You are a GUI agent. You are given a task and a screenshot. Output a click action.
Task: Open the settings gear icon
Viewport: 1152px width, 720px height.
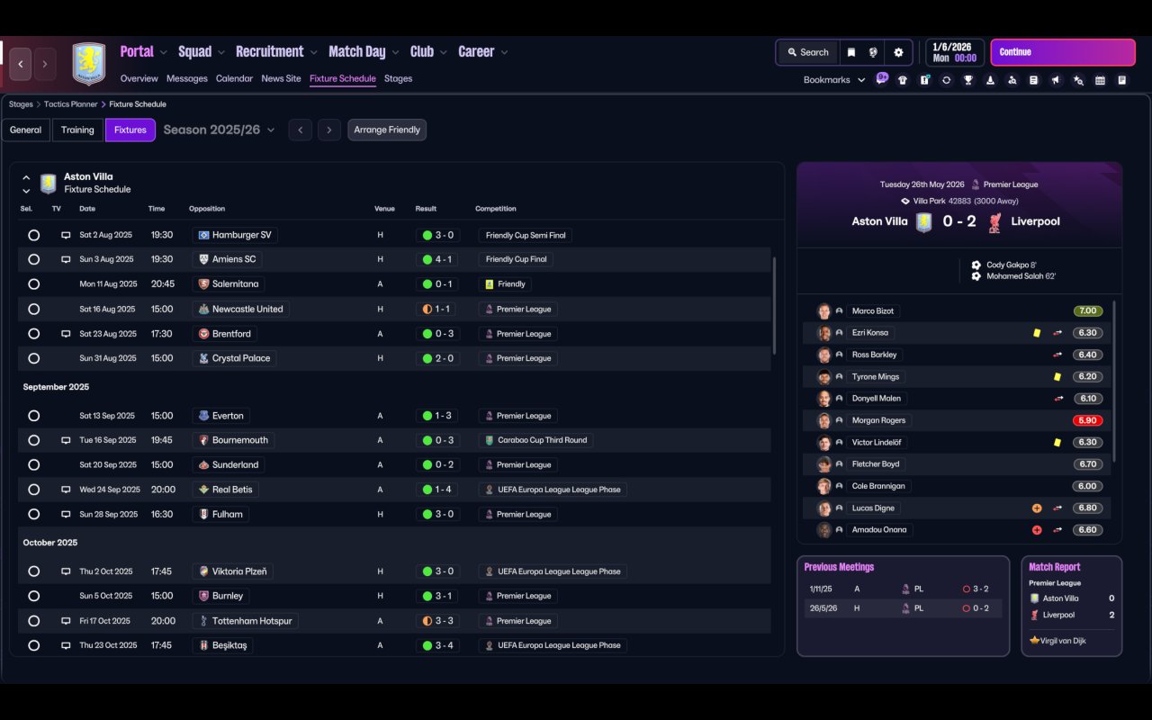coord(898,52)
